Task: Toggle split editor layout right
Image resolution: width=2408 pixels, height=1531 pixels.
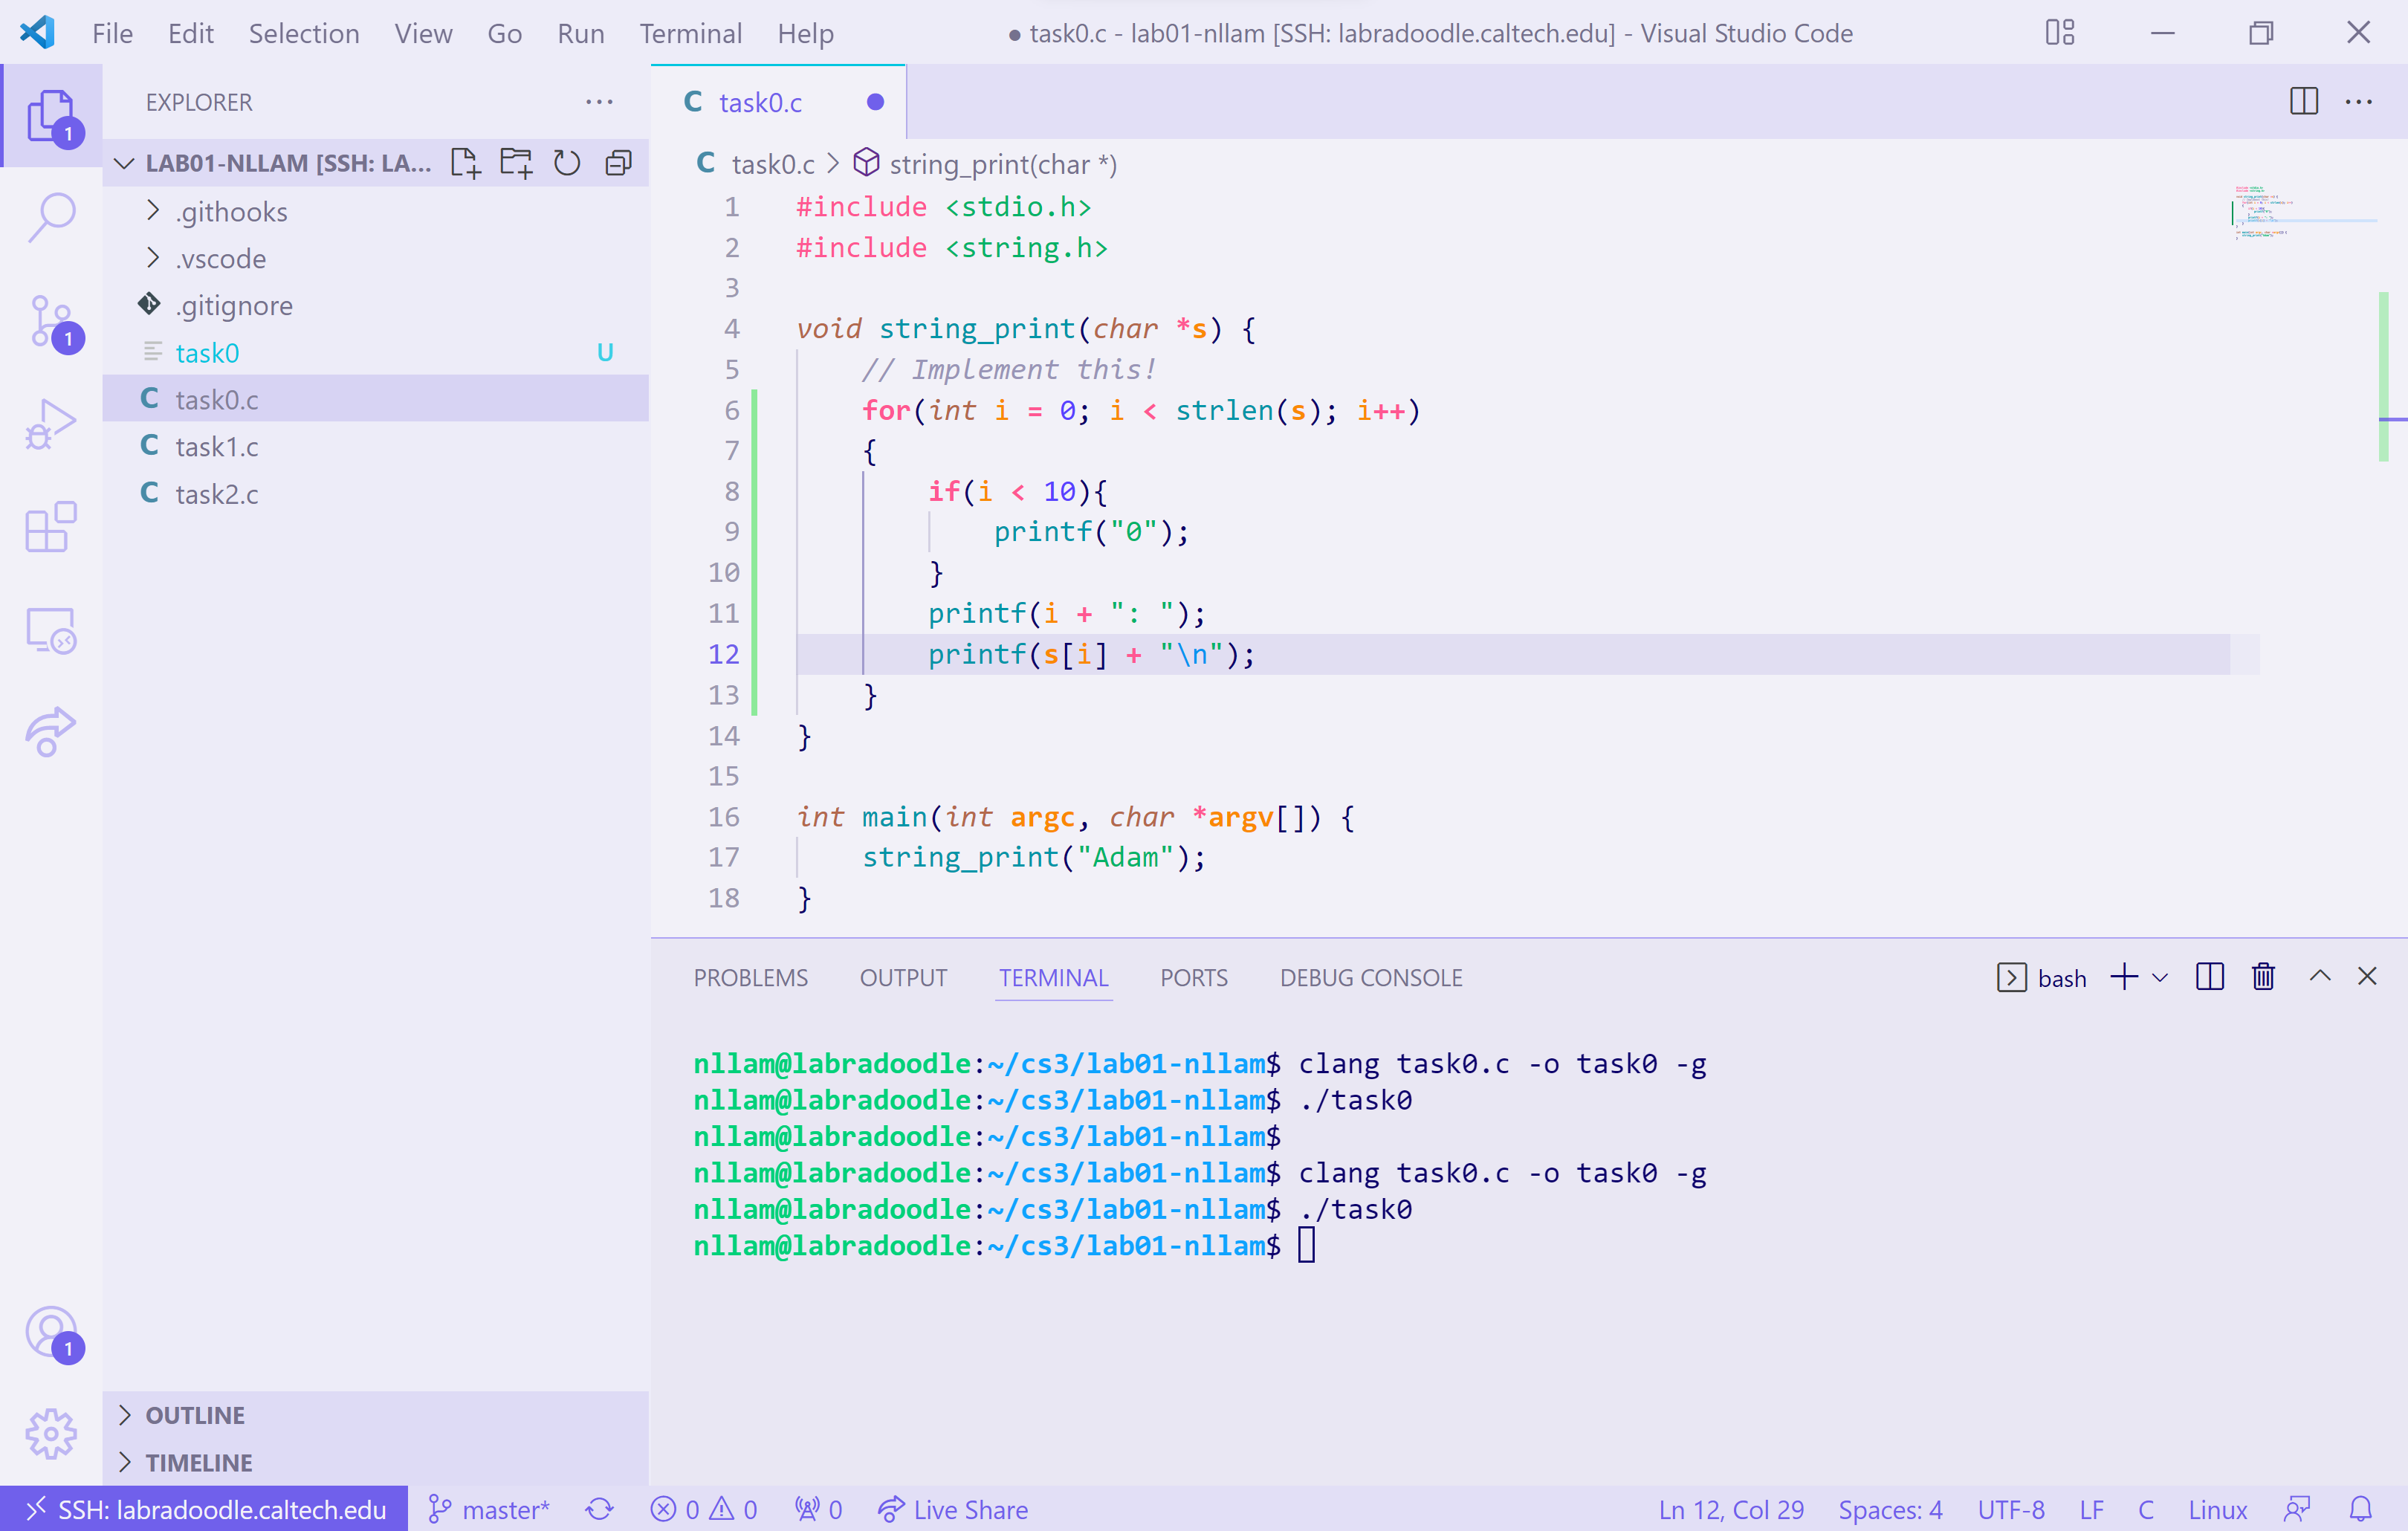Action: [x=2303, y=101]
